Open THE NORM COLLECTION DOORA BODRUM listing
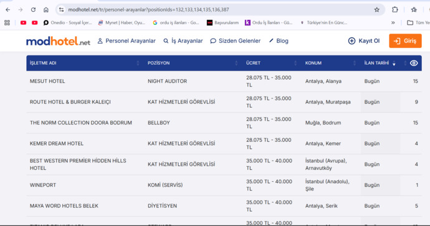The image size is (430, 226). tap(81, 123)
